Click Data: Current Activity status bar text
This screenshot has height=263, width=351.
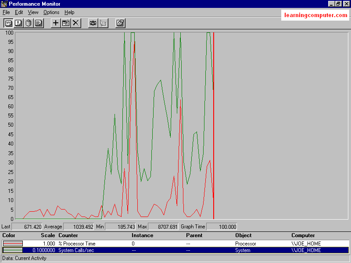click(24, 258)
